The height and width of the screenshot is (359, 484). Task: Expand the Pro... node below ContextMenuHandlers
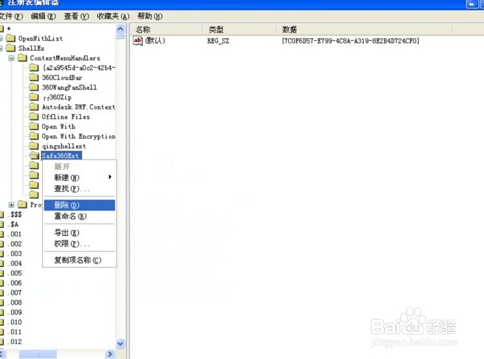tap(12, 205)
